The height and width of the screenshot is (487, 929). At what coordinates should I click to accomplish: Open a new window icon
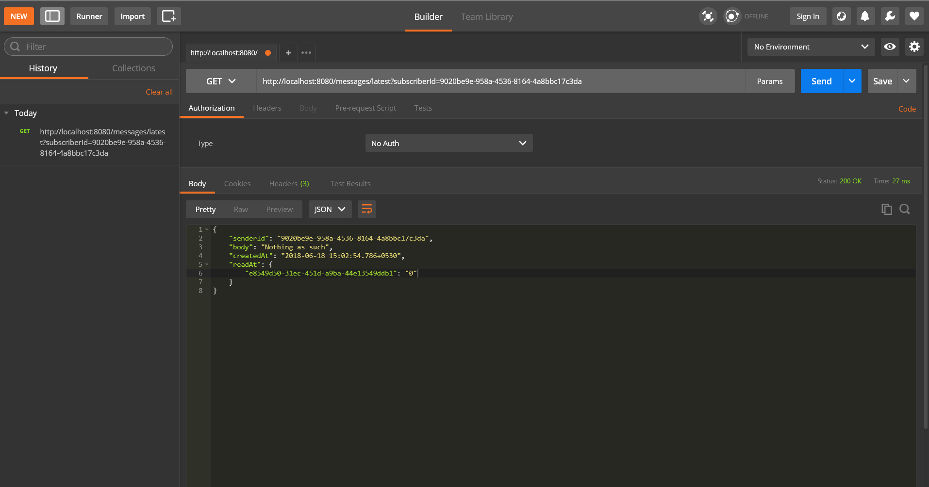169,16
